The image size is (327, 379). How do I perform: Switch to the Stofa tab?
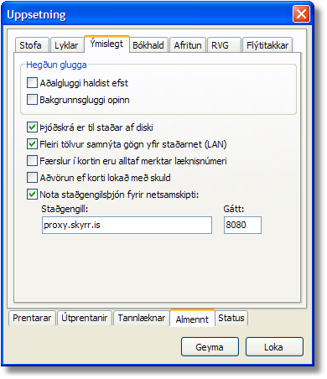32,45
